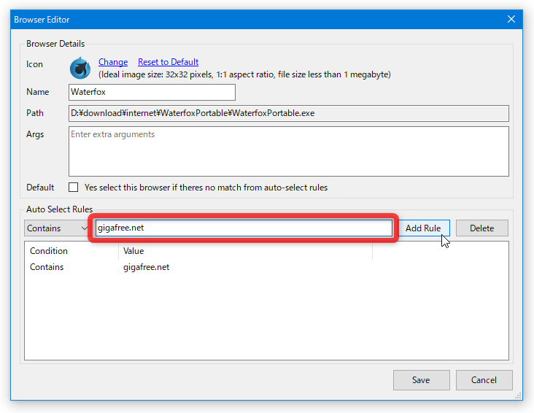534x413 pixels.
Task: Cancel the Browser Editor dialog
Action: click(x=484, y=380)
